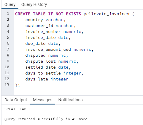The width and height of the screenshot is (143, 125).
Task: Open the Notifications tab
Action: click(x=70, y=100)
